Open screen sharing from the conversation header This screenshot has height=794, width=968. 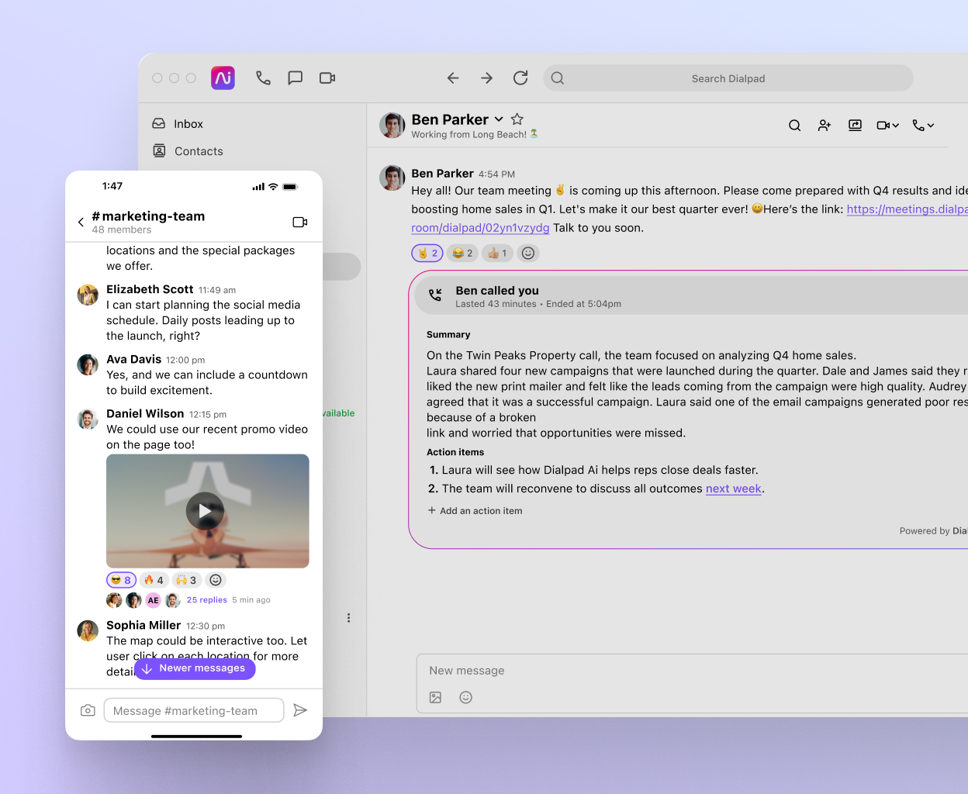coord(854,125)
